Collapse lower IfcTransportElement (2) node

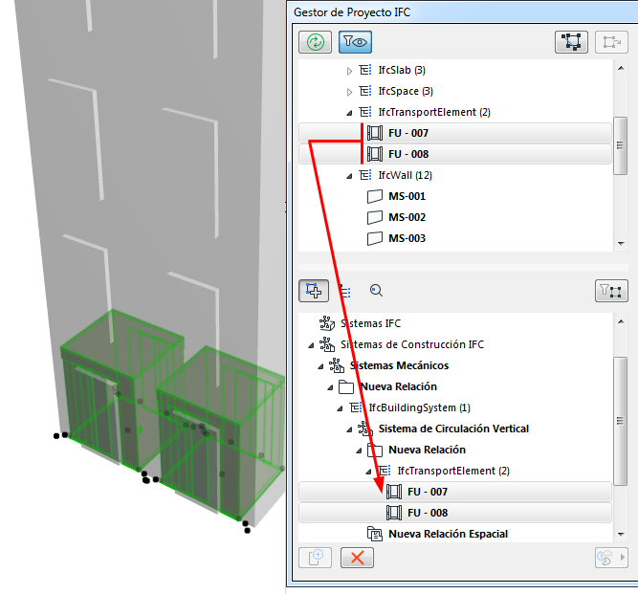368,472
